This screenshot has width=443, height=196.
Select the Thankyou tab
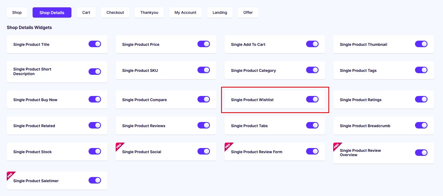tap(149, 12)
